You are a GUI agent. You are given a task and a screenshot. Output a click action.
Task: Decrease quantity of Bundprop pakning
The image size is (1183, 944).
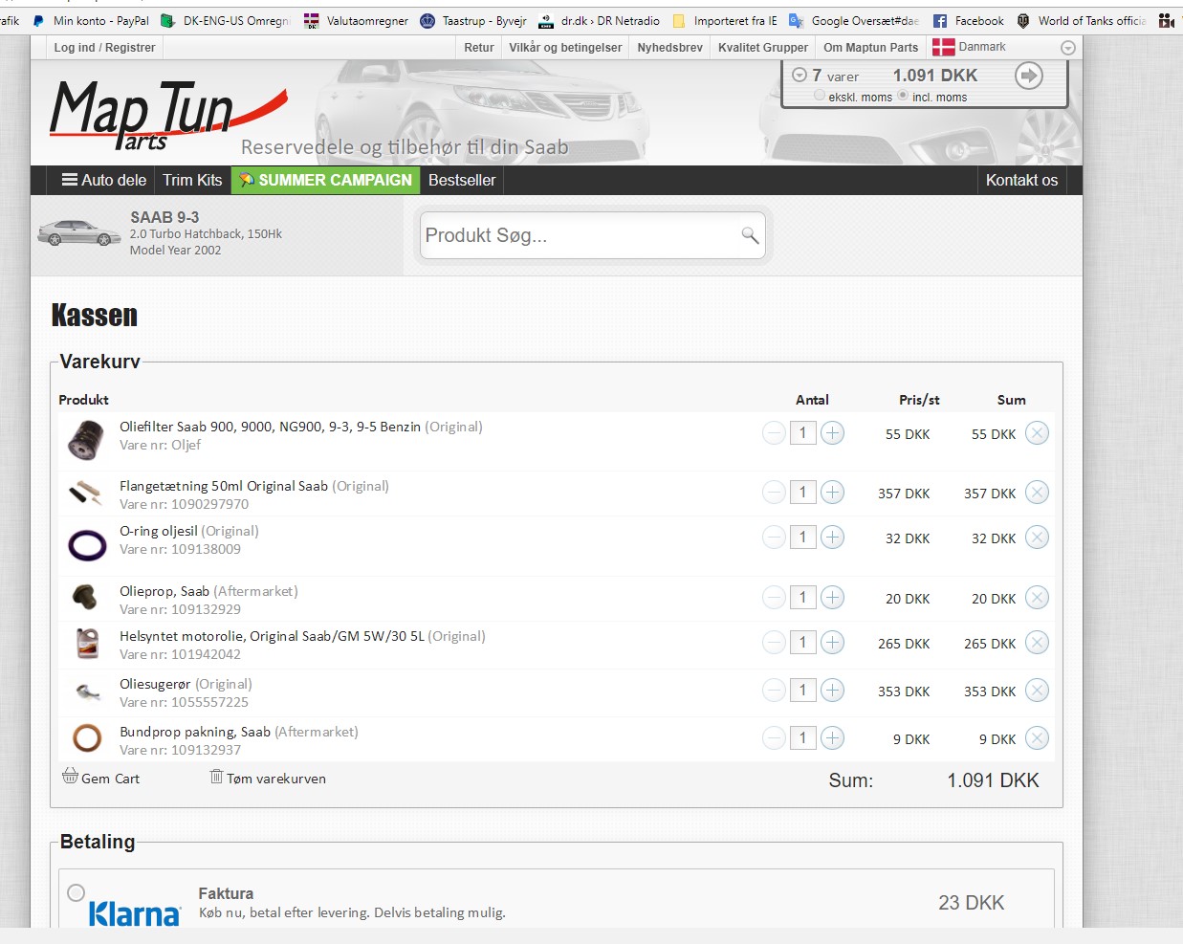(x=774, y=738)
